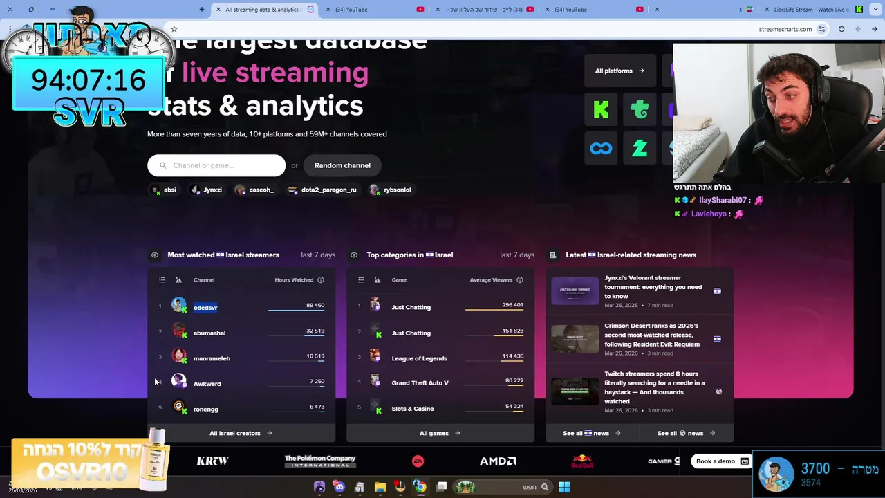
Task: Click ronengg channel avatar
Action: (x=179, y=407)
